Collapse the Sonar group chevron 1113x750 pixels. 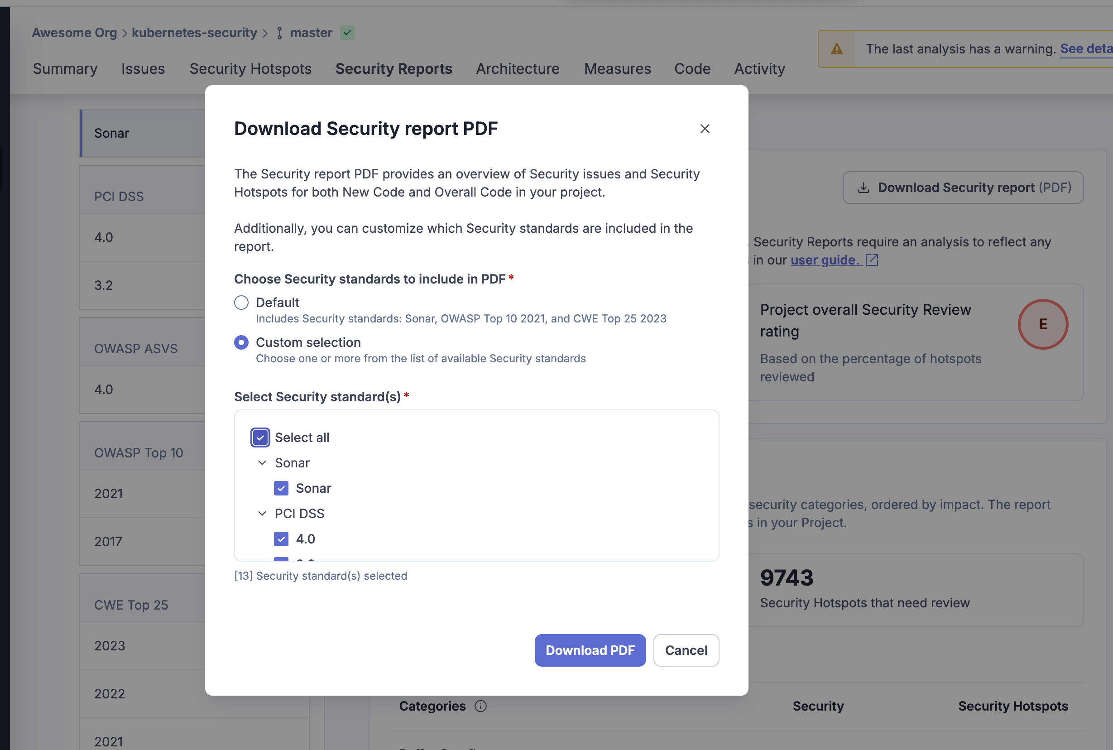pyautogui.click(x=262, y=463)
